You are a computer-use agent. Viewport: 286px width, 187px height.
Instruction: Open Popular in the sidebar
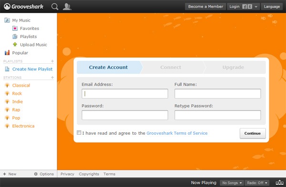20,53
